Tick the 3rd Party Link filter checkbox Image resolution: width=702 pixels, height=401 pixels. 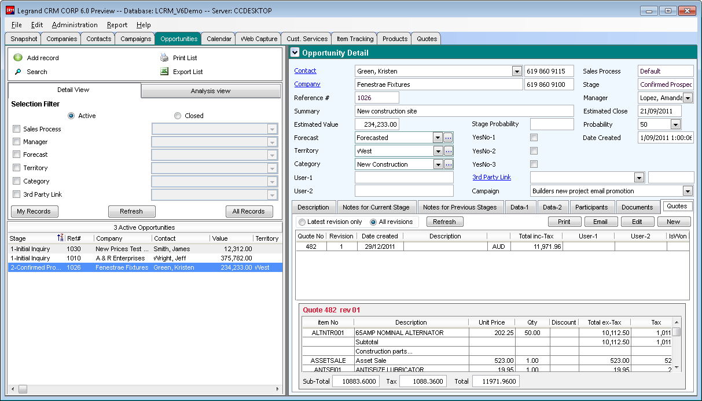(x=17, y=194)
